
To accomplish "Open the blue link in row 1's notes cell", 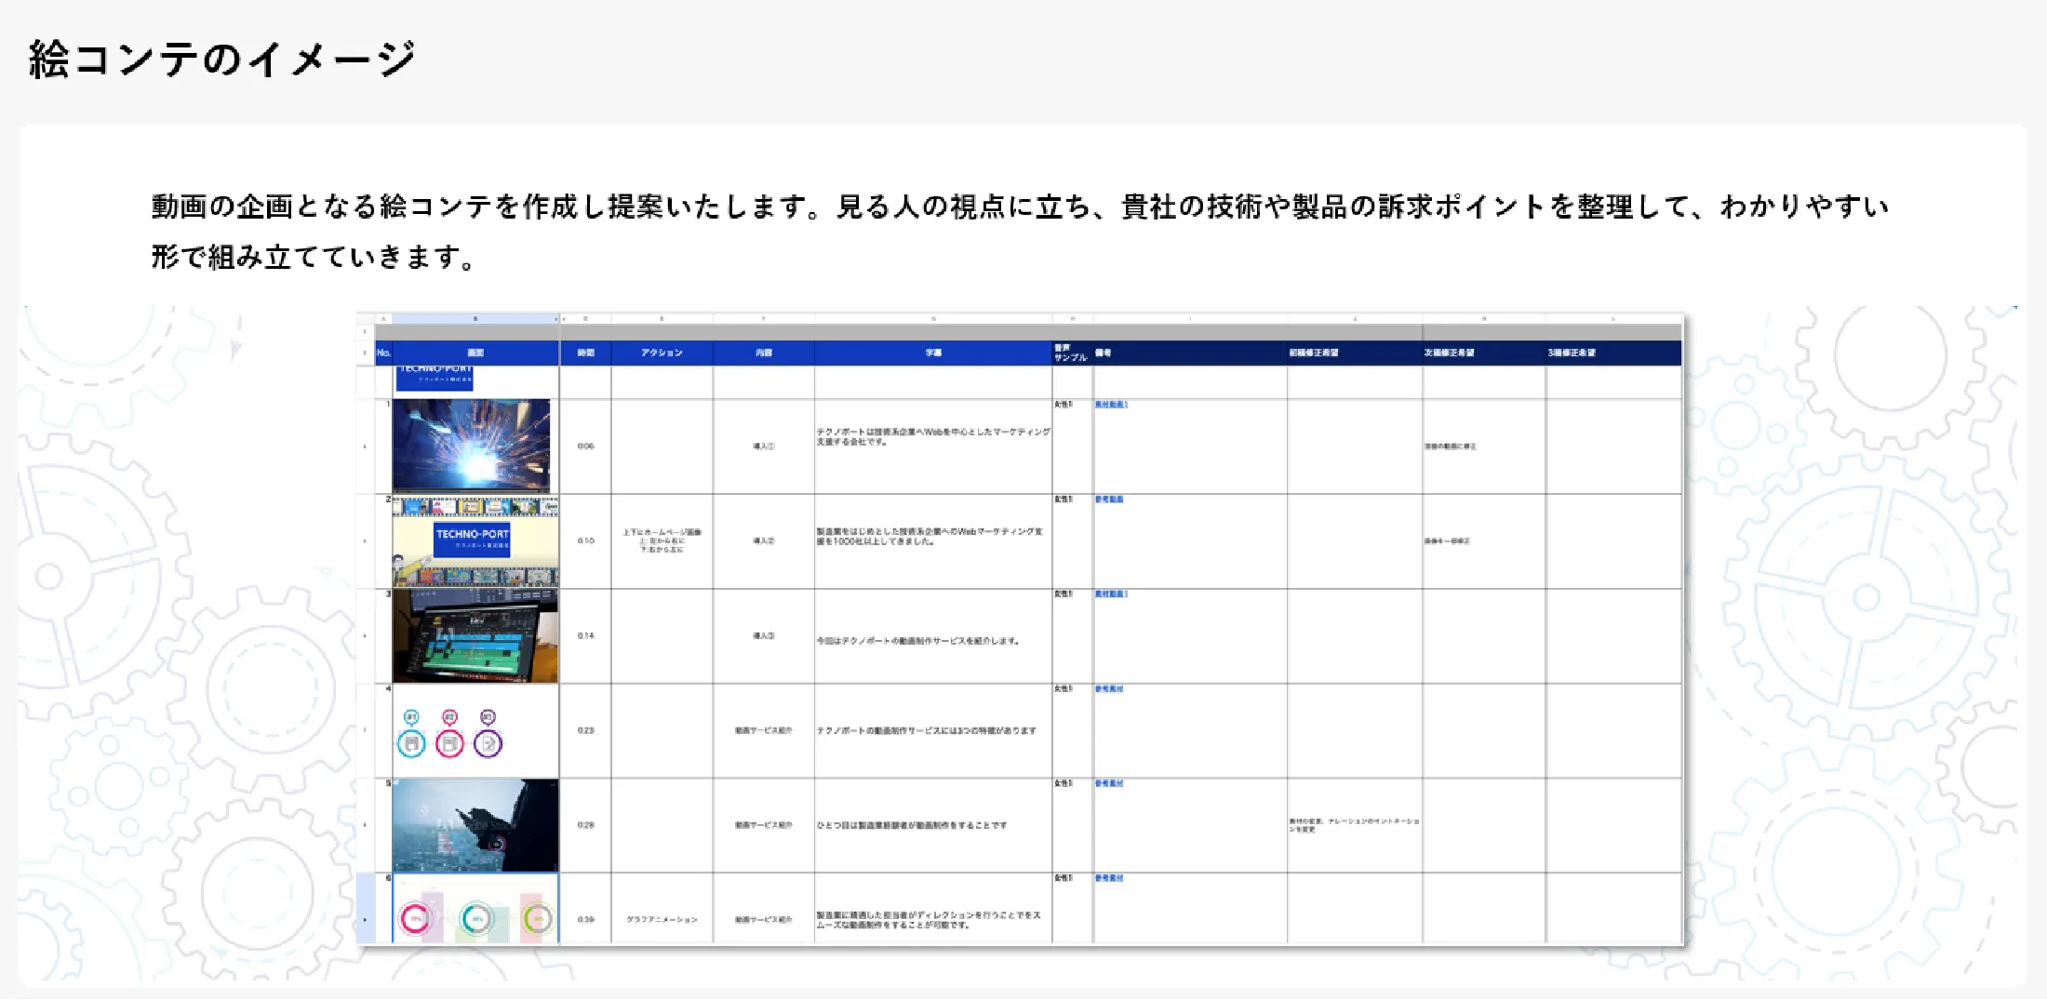I will [x=1111, y=405].
